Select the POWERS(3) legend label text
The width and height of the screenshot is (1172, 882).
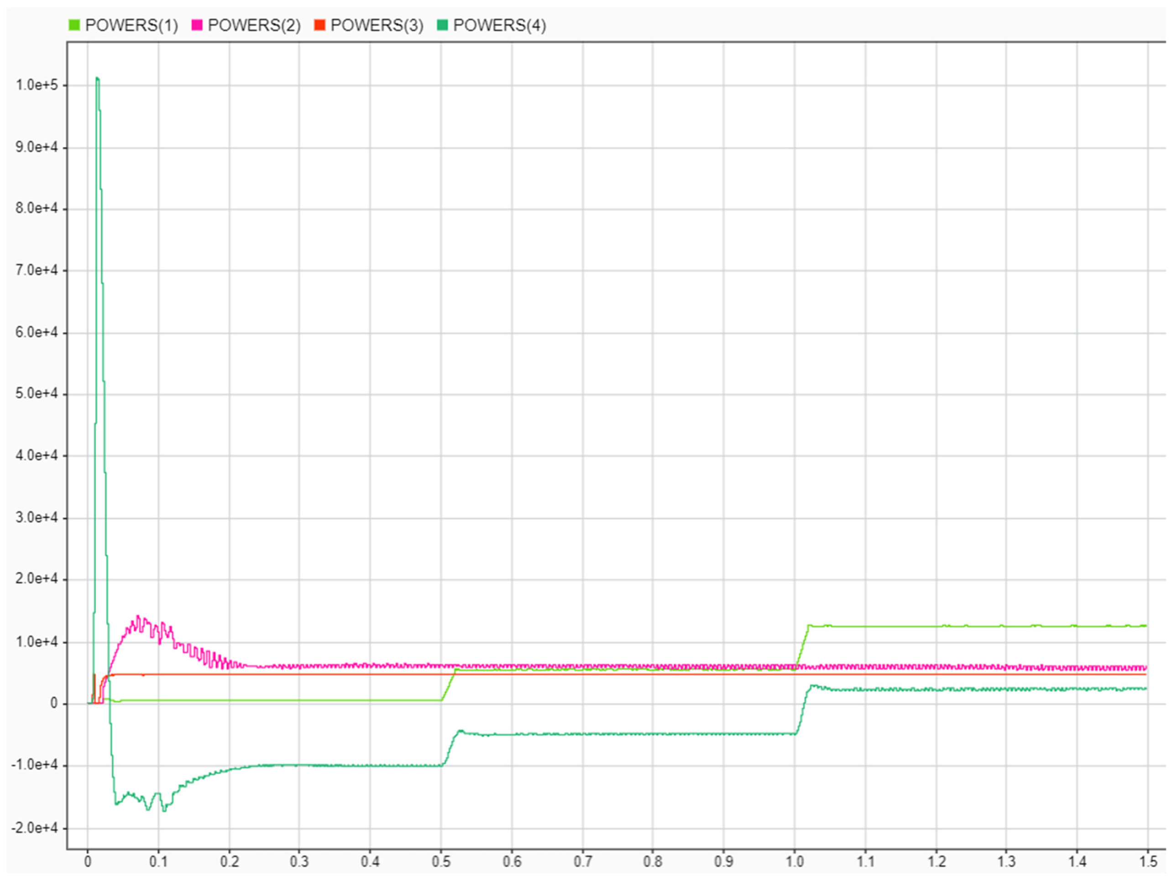point(377,26)
